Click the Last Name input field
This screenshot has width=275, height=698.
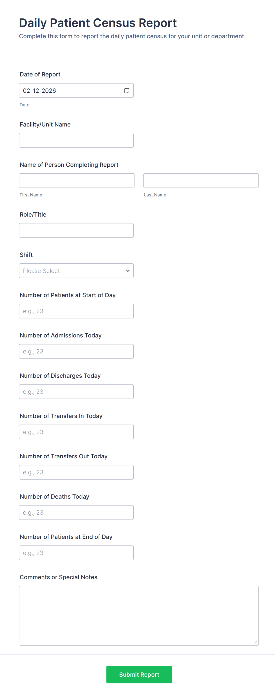tap(201, 181)
